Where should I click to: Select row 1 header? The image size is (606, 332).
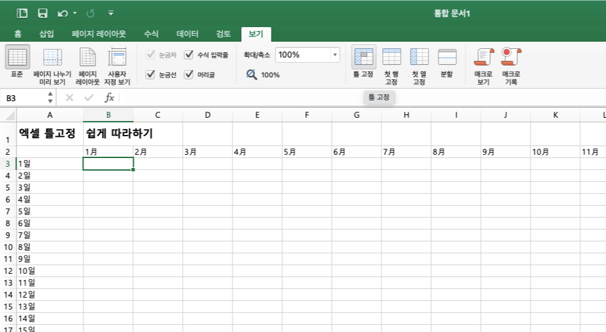8,134
